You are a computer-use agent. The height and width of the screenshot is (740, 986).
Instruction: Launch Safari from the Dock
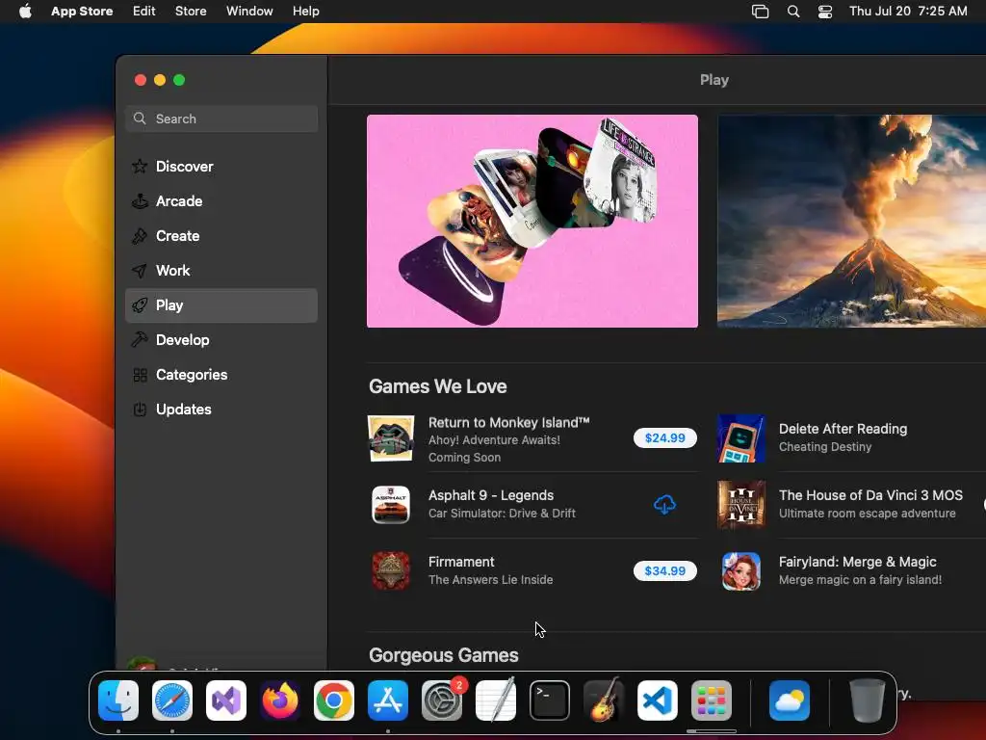click(x=172, y=700)
